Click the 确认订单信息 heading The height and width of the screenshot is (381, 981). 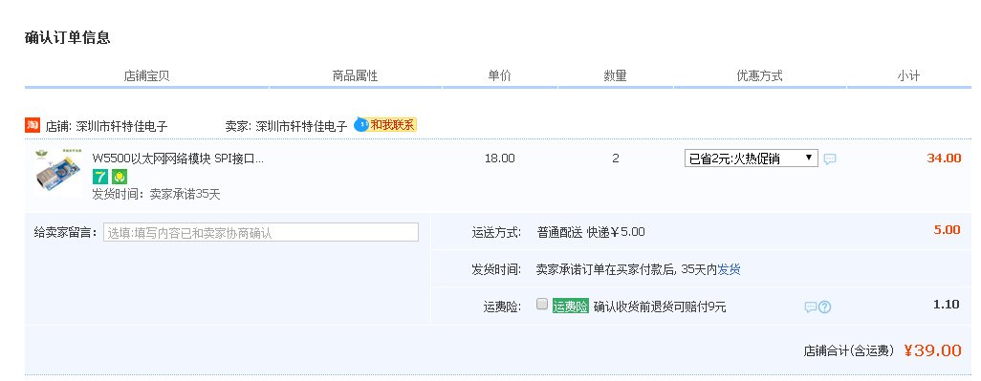[x=68, y=37]
